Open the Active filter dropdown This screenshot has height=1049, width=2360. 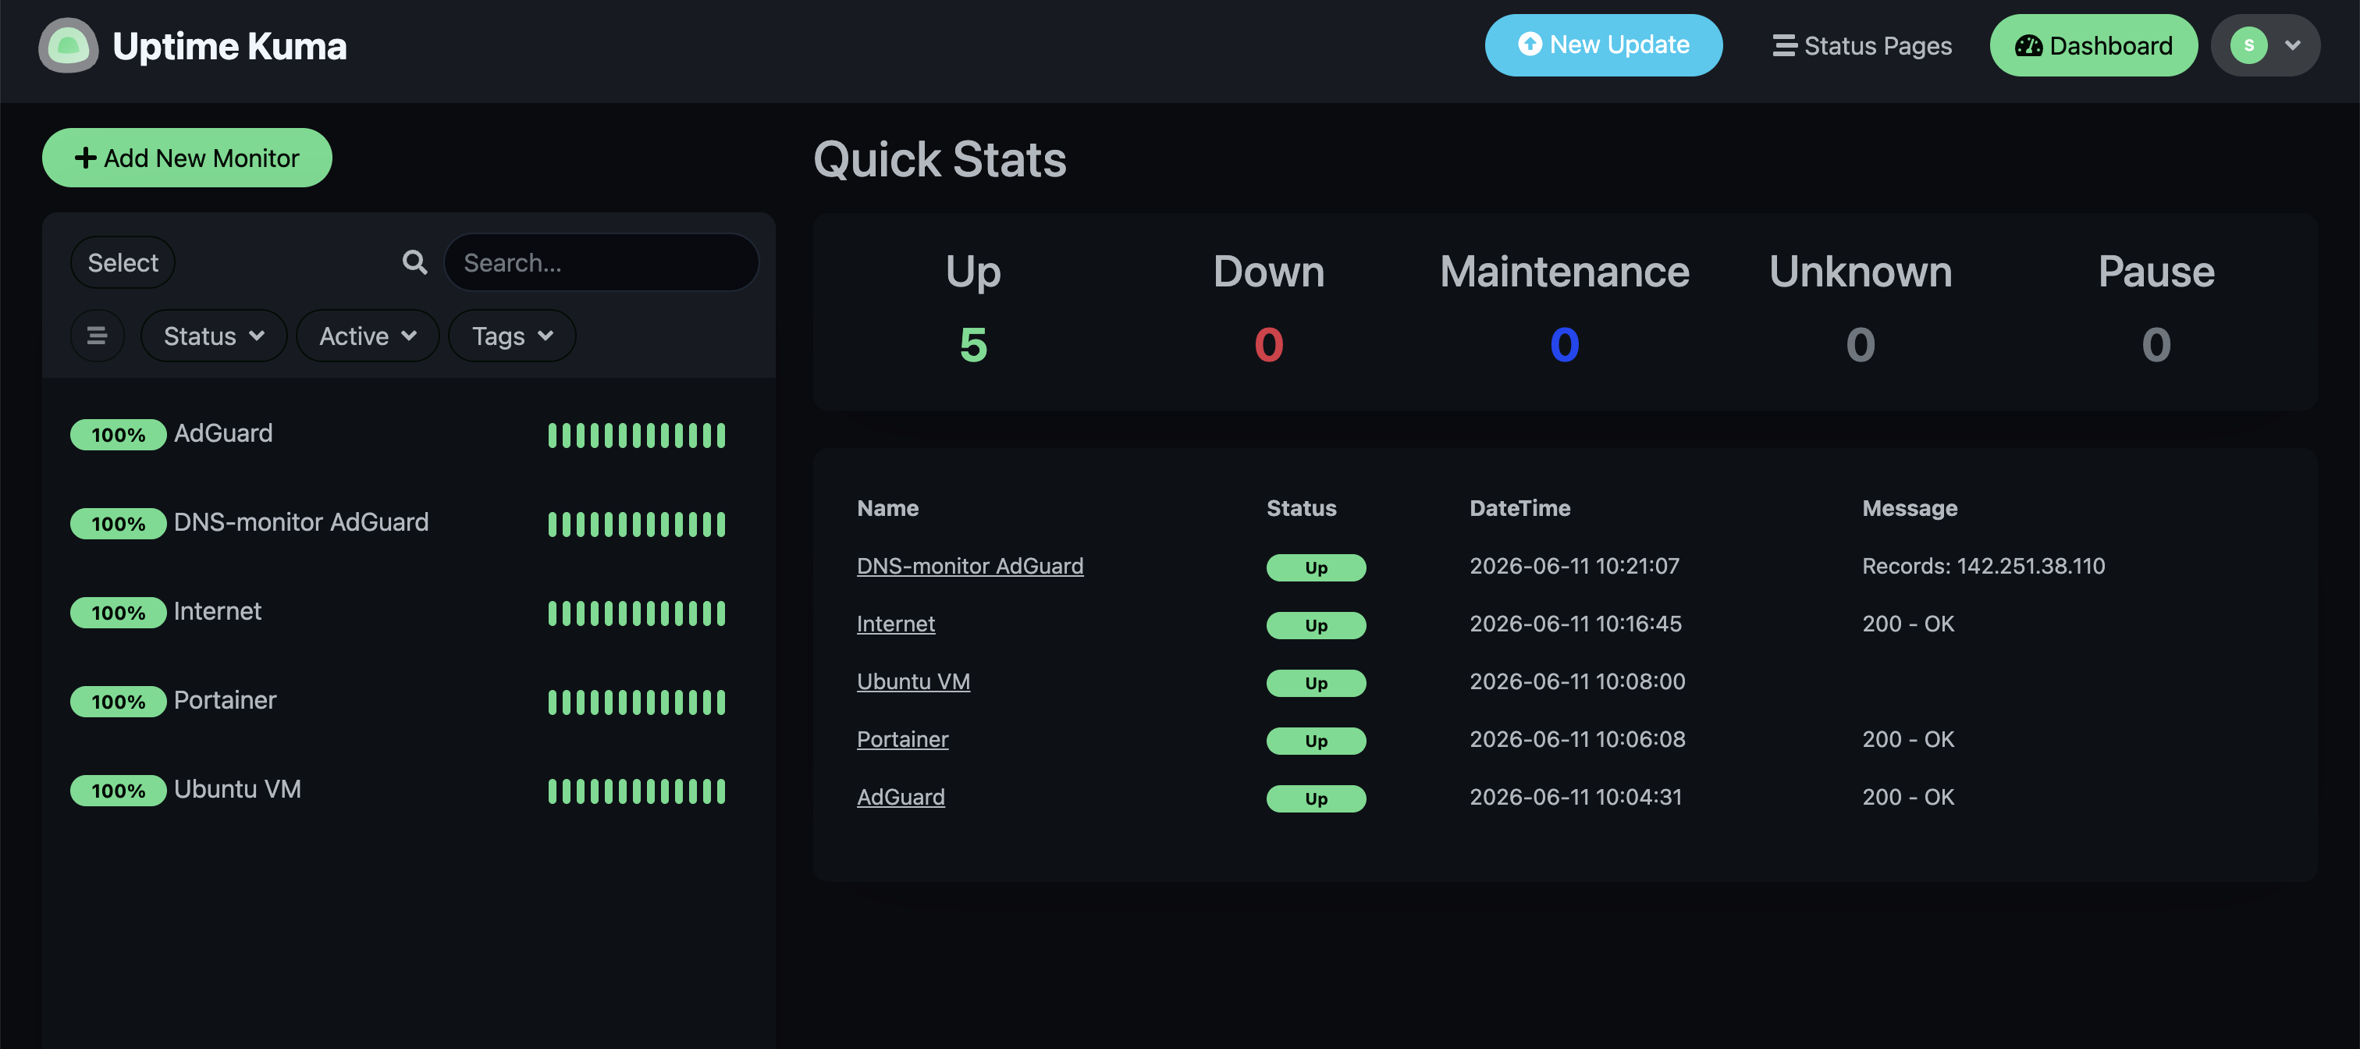pyautogui.click(x=368, y=336)
